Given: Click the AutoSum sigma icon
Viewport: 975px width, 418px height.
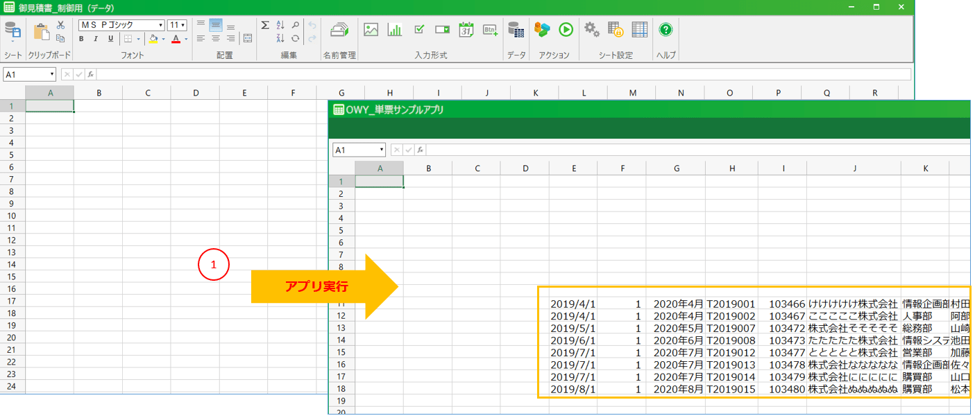Looking at the screenshot, I should pyautogui.click(x=264, y=25).
